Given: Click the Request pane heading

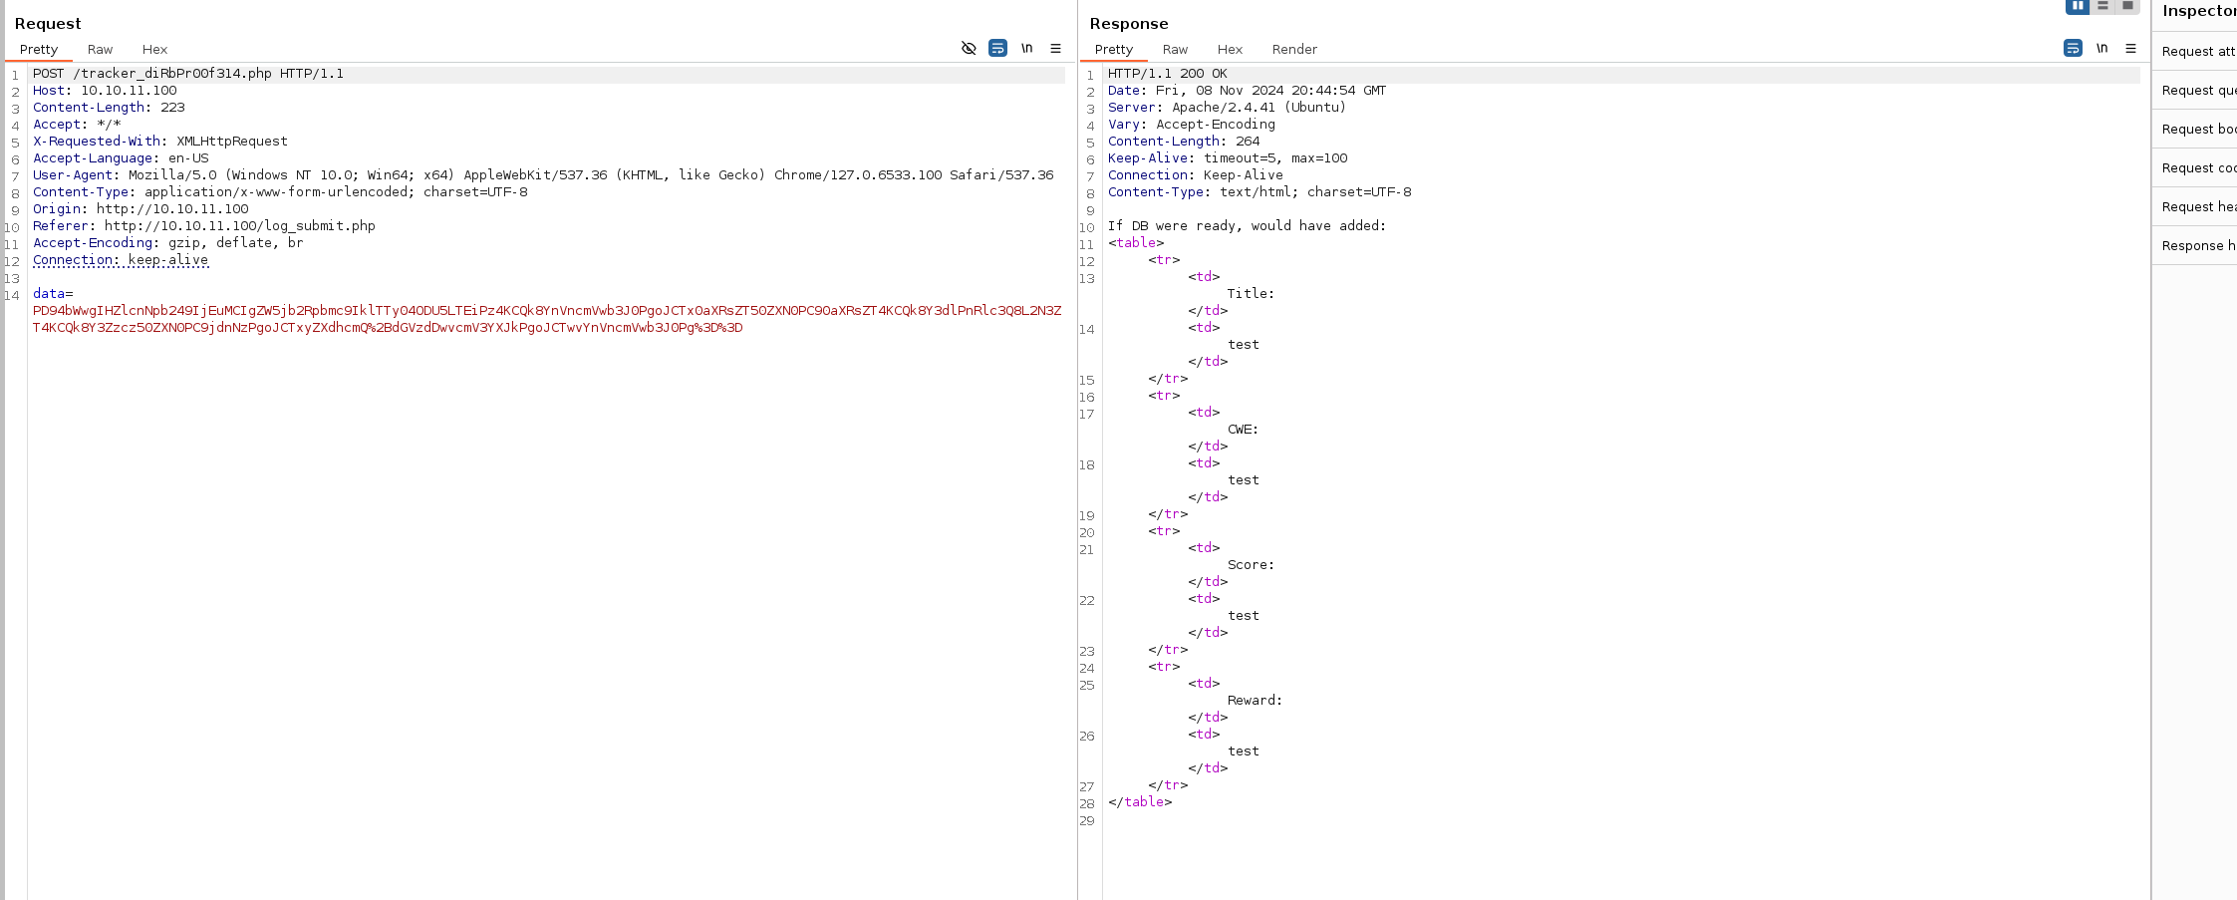Looking at the screenshot, I should [48, 24].
